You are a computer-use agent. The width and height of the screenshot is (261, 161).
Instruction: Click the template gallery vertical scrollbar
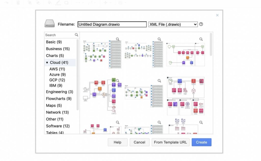[211, 44]
